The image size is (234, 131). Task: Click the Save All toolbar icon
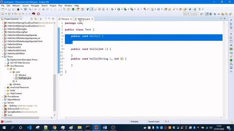13,9
